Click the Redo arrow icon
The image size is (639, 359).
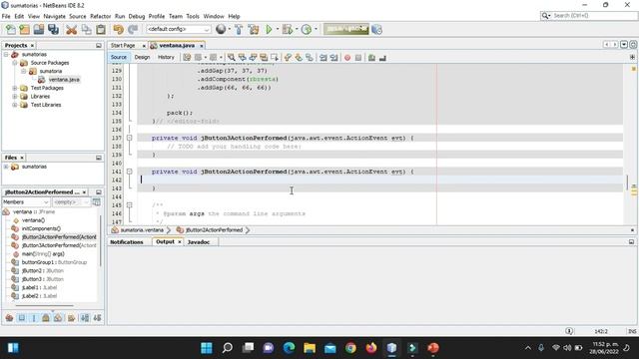133,29
